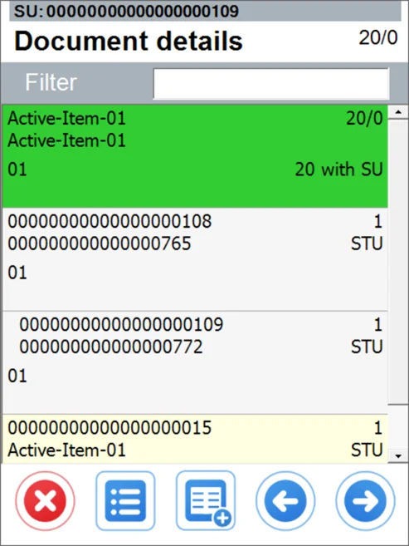This screenshot has width=409, height=546.
Task: Click the Document details heading
Action: point(129,41)
